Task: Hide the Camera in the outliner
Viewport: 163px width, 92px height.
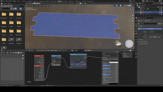Action: pos(160,9)
